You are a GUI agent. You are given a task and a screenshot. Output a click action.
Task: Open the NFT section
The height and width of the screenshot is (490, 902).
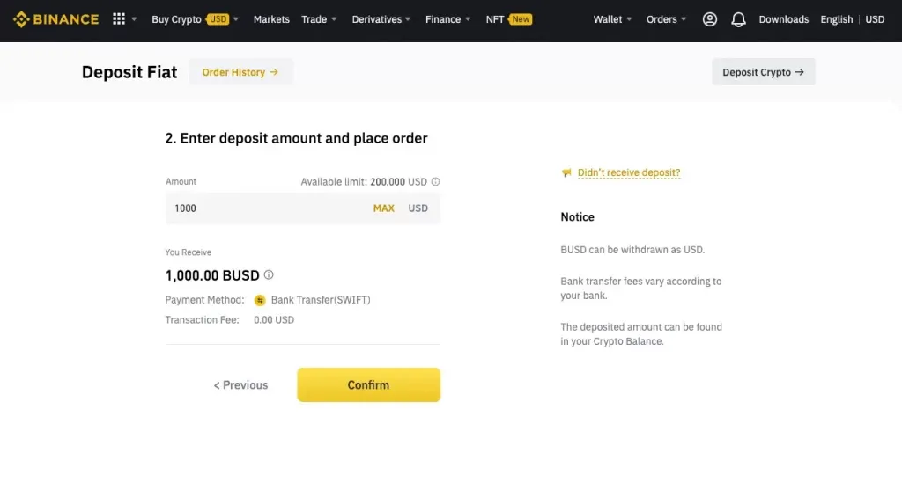(x=495, y=19)
